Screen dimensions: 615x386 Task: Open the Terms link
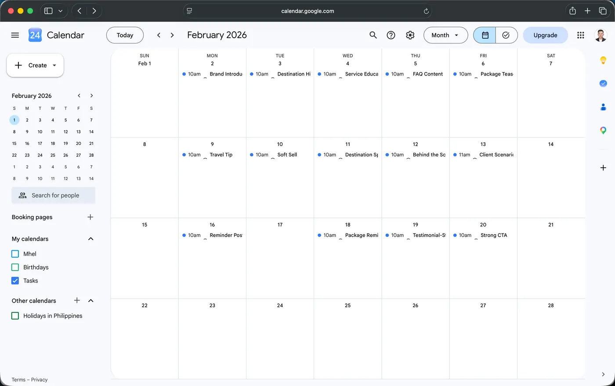[x=18, y=380]
